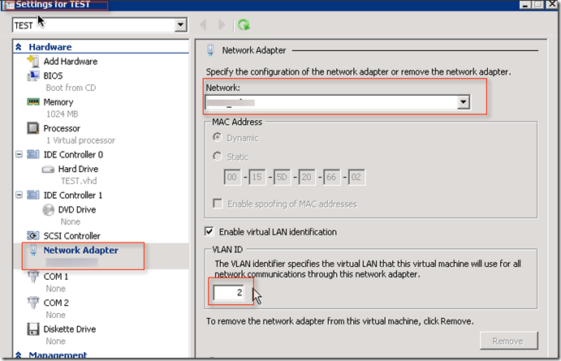Image resolution: width=561 pixels, height=361 pixels.
Task: Click the previous VM arrow in toolbar
Action: click(x=203, y=24)
